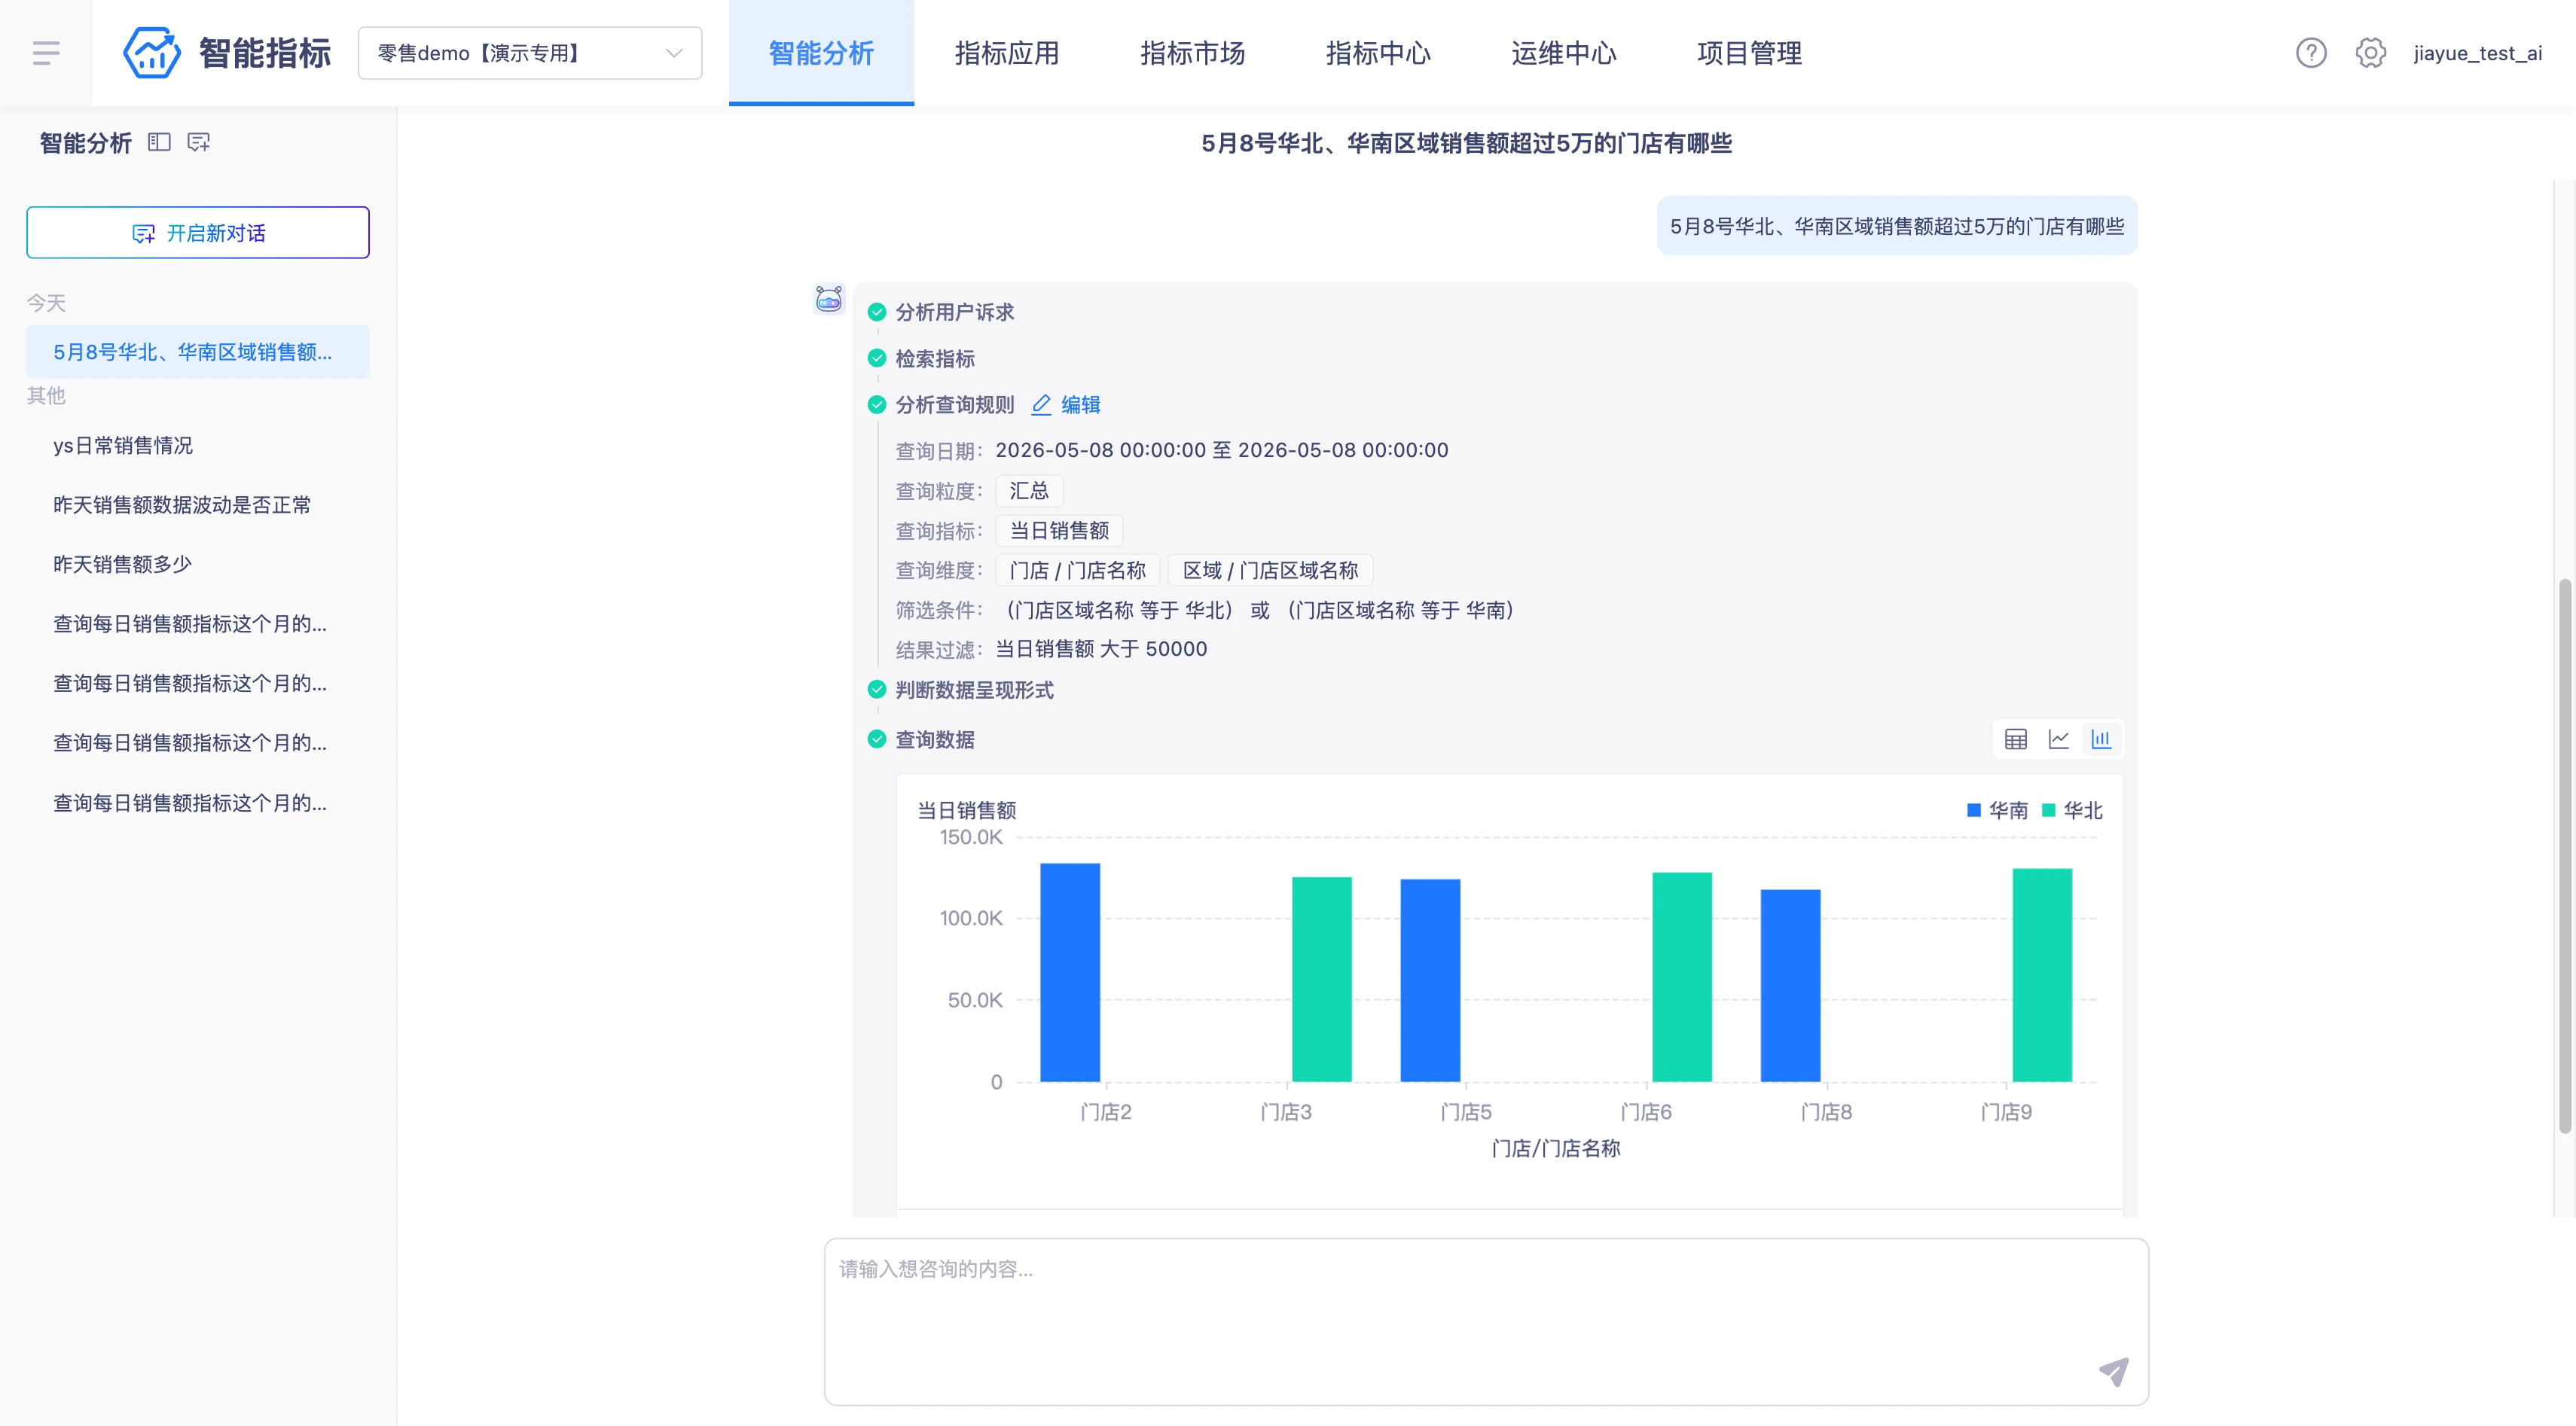Viewport: 2576px width, 1426px height.
Task: Switch to 项目管理 tab
Action: (x=1749, y=53)
